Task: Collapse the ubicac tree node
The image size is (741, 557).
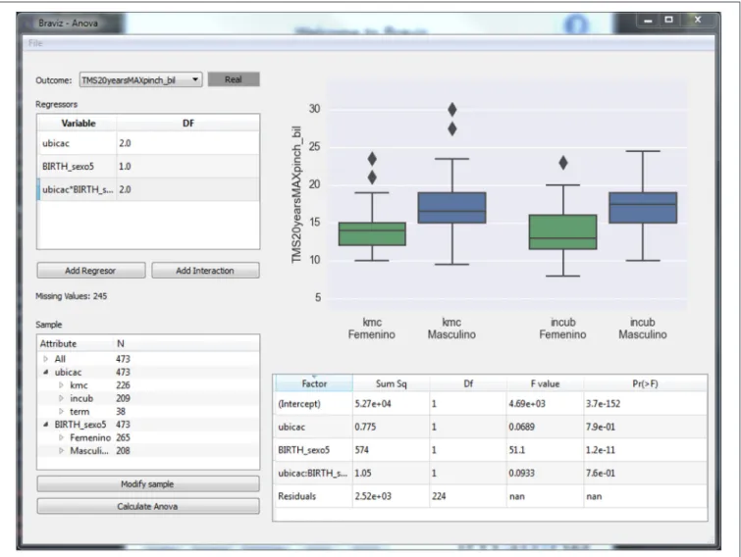Action: point(46,372)
